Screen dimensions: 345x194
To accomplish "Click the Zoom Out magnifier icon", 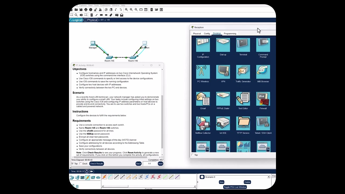I will 136,10.
